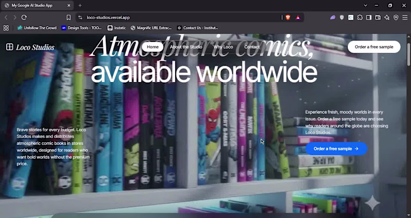Click the page vertical scrollbar thumb
The height and width of the screenshot is (218, 411).
408,54
